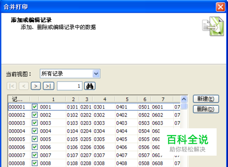Click column header 7
The image size is (228, 167).
[162, 99]
